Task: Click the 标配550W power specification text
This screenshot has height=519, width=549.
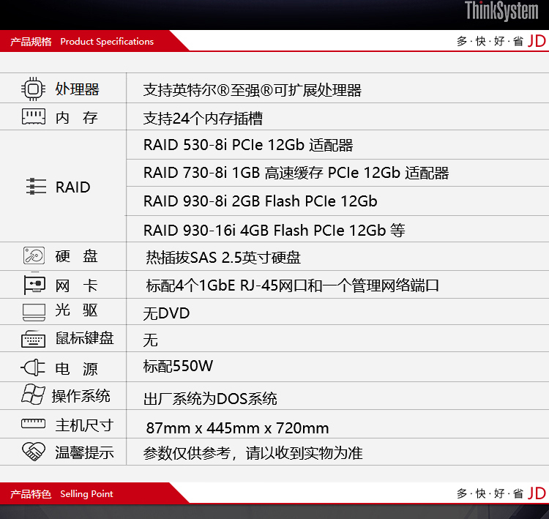Action: [178, 366]
